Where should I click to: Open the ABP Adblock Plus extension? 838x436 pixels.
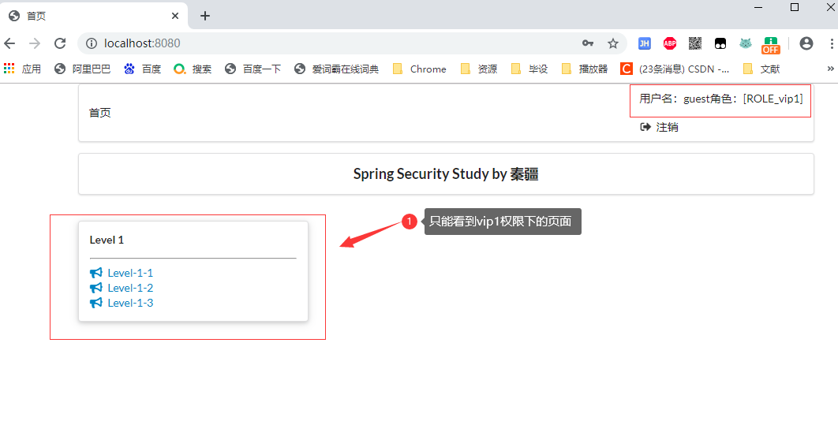tap(670, 43)
